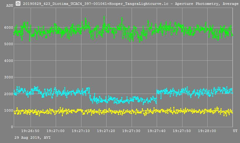Click the 3000 value on the vertical axis
Screen dimensions: 240x143
(x=9, y=77)
